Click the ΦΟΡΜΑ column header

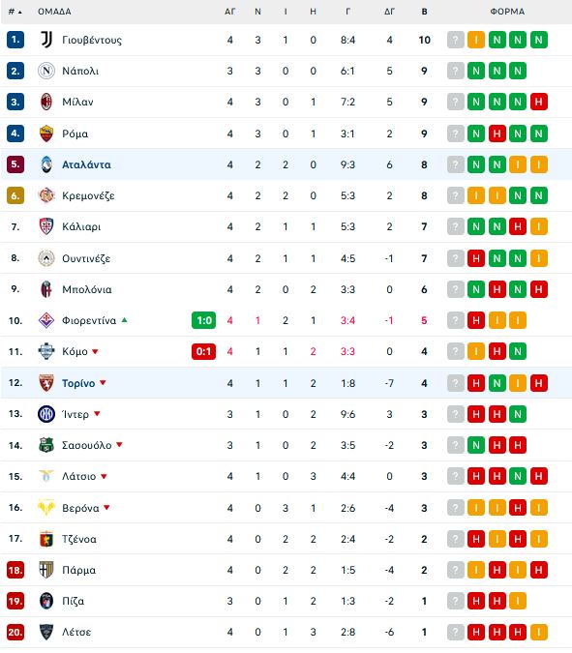pyautogui.click(x=507, y=12)
